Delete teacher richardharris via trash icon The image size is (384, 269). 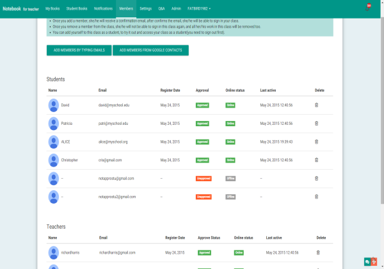[318, 252]
